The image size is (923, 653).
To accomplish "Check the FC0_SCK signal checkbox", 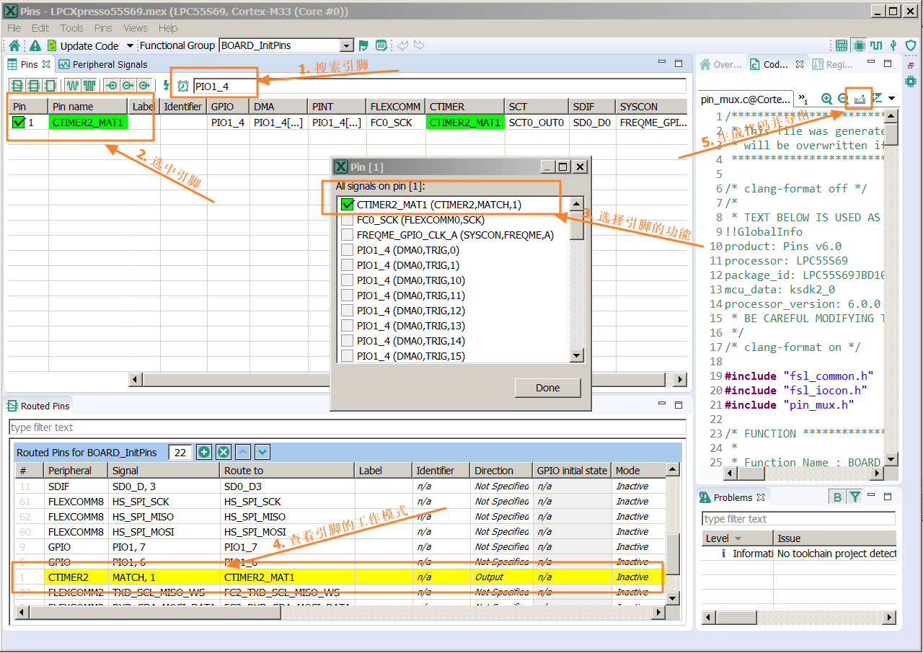I will pyautogui.click(x=348, y=220).
